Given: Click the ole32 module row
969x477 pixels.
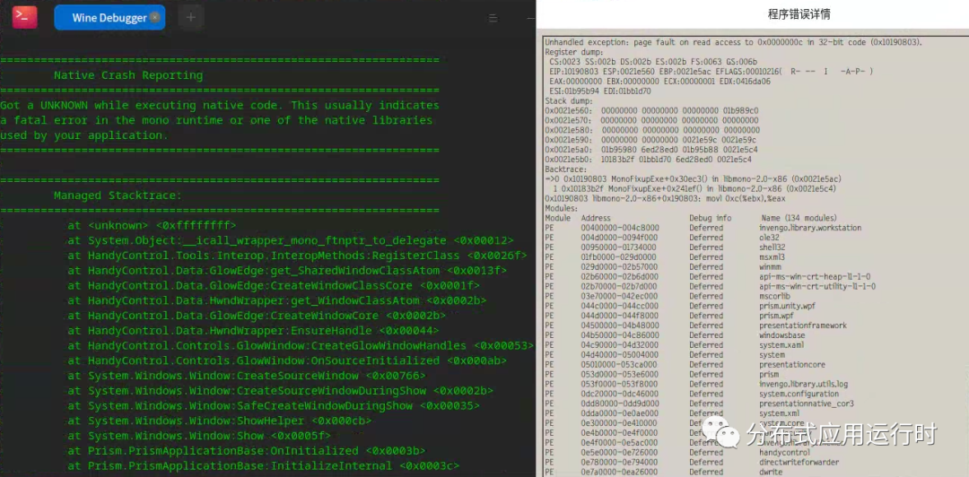Looking at the screenshot, I should click(x=661, y=238).
